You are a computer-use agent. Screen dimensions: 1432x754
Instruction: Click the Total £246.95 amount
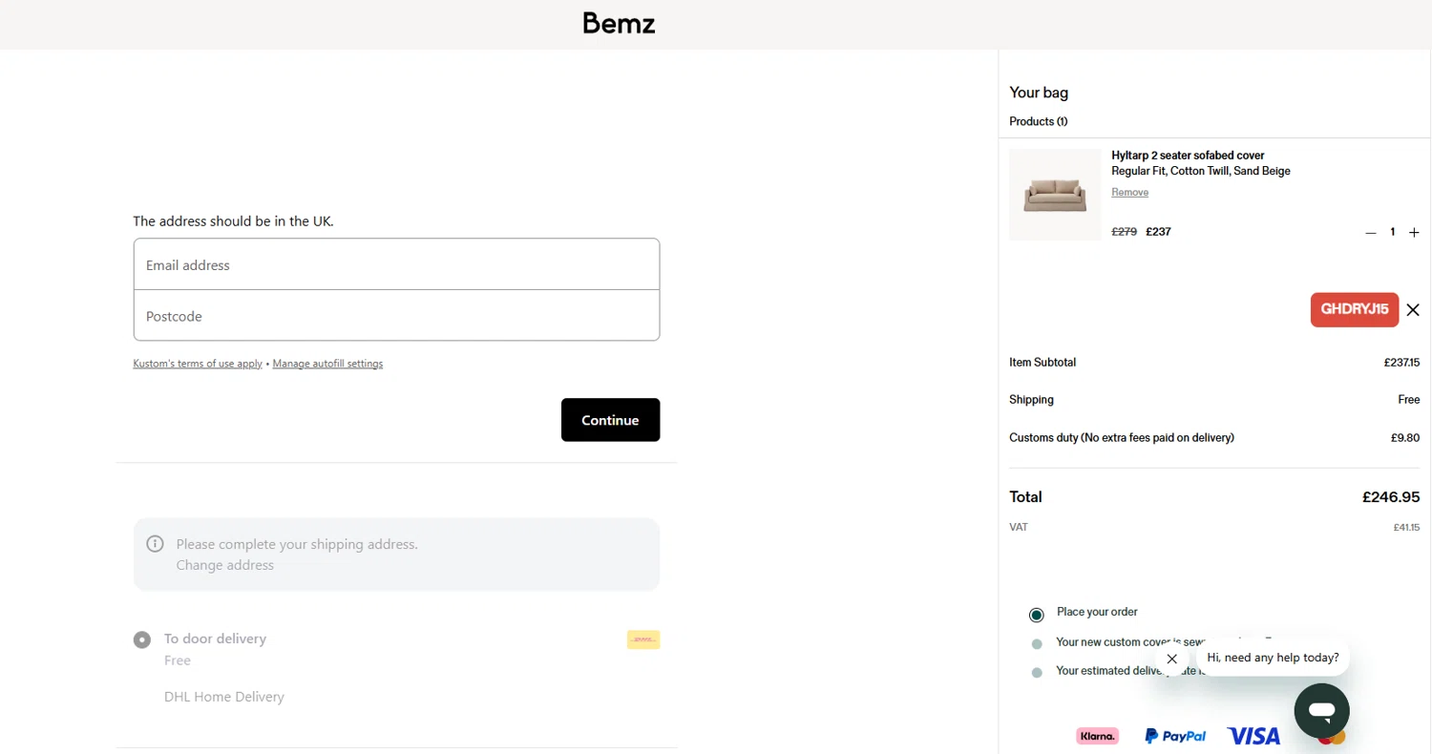pyautogui.click(x=1391, y=497)
